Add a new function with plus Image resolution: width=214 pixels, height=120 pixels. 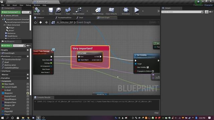point(28,56)
